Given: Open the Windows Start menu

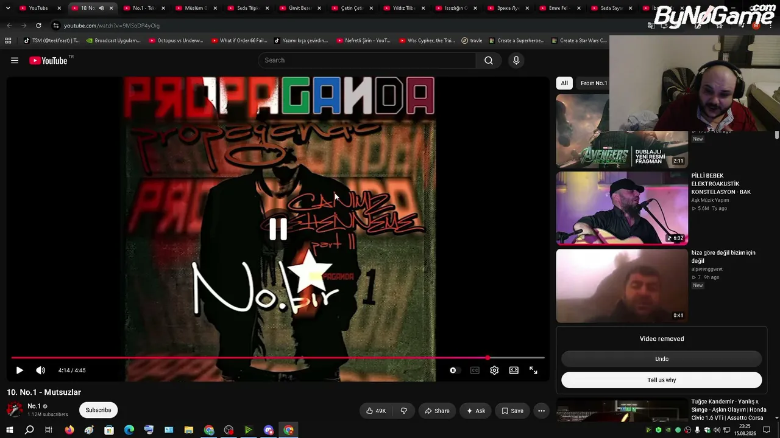Looking at the screenshot, I should click(x=9, y=430).
